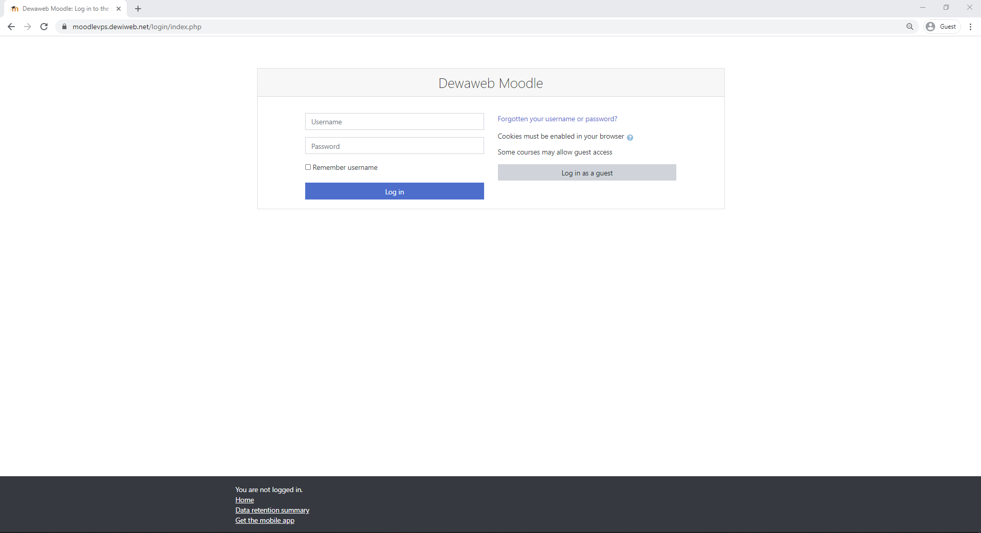
Task: Open the zoom magnifier icon in address bar
Action: pos(910,27)
